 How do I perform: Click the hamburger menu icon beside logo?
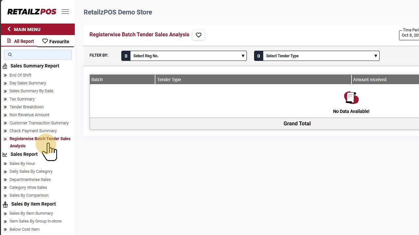(x=65, y=12)
